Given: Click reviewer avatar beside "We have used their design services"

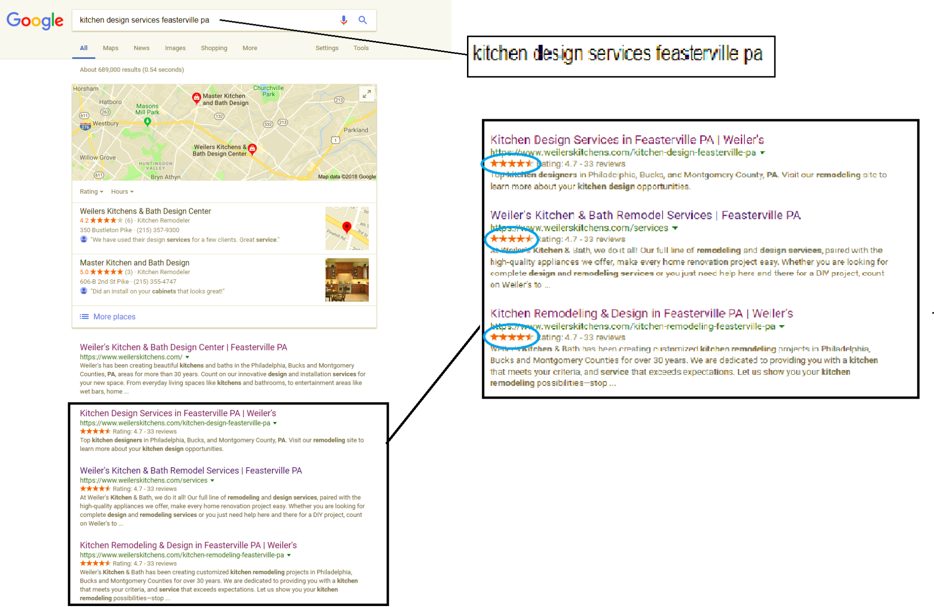Looking at the screenshot, I should click(84, 239).
